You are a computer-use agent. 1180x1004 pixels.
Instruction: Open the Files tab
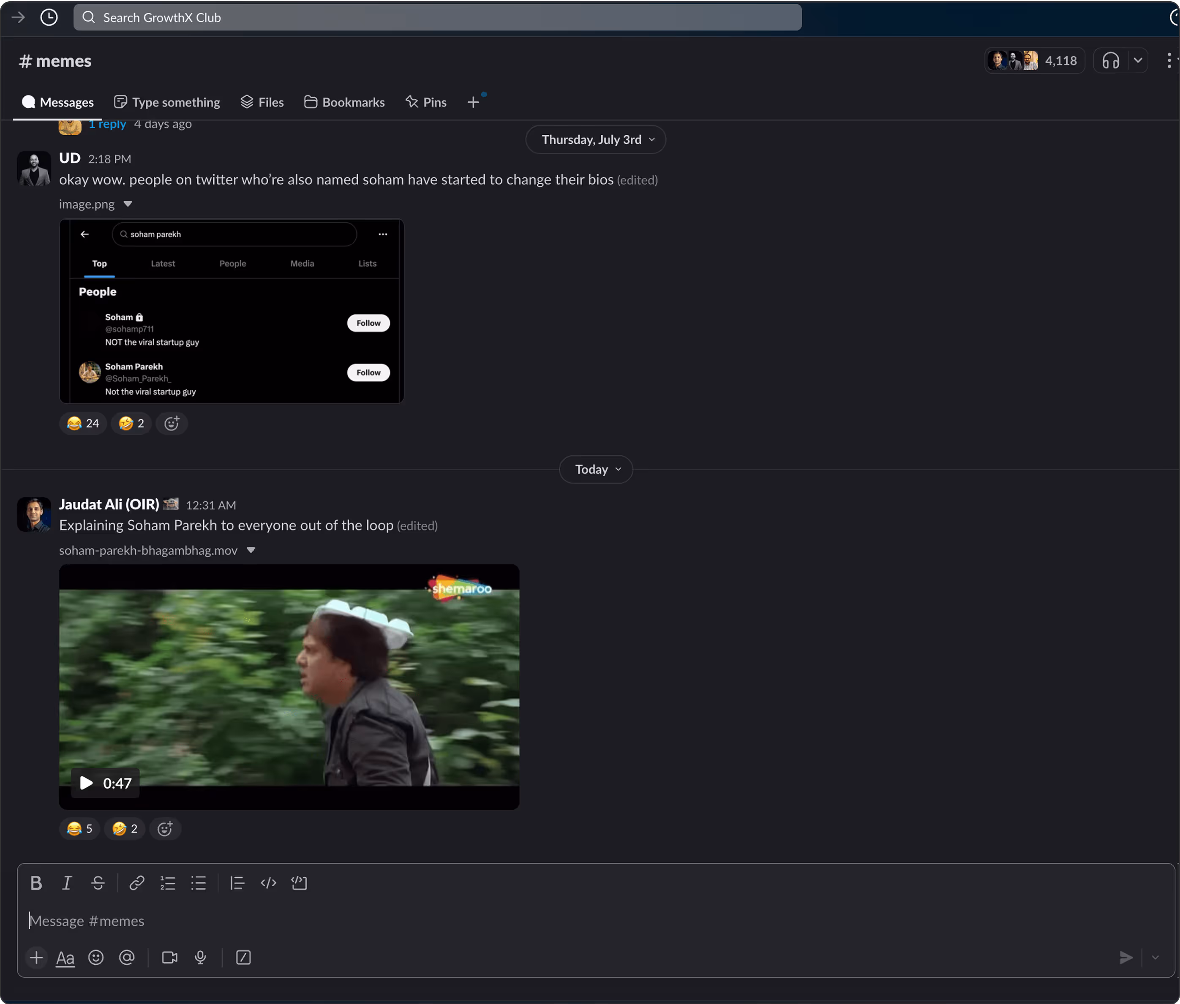(262, 103)
